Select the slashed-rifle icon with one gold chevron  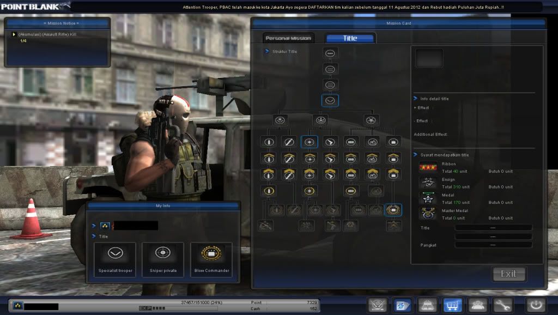[289, 158]
